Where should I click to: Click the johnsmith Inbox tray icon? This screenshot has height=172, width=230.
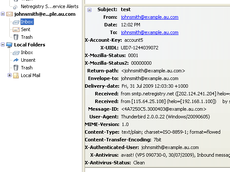click(x=16, y=22)
